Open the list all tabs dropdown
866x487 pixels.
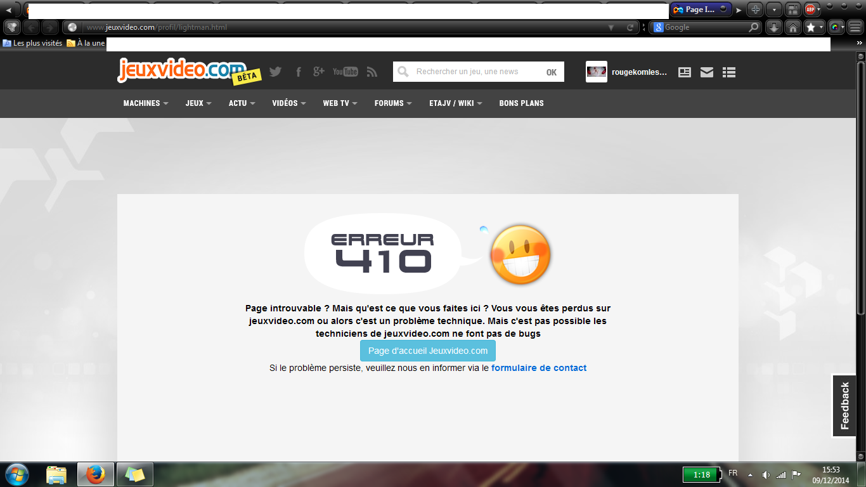pos(774,10)
